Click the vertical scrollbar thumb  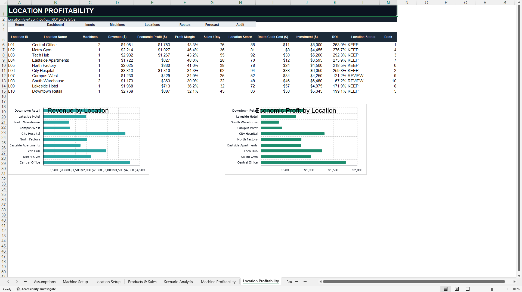click(x=519, y=138)
